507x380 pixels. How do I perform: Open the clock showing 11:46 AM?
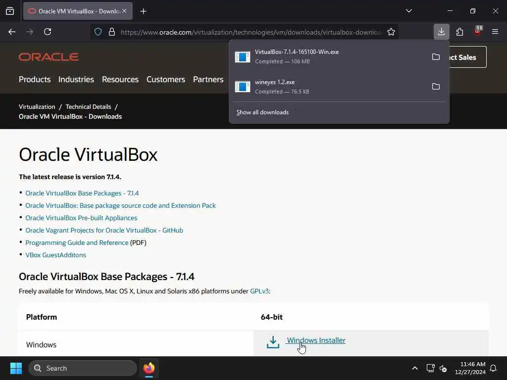pyautogui.click(x=470, y=368)
